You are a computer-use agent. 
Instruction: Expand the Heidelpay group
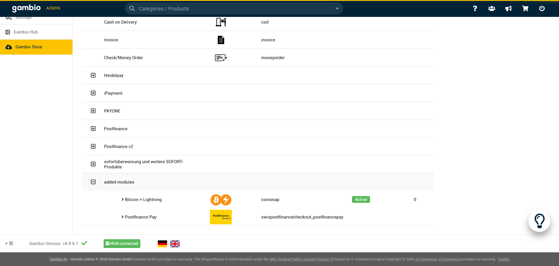(93, 75)
